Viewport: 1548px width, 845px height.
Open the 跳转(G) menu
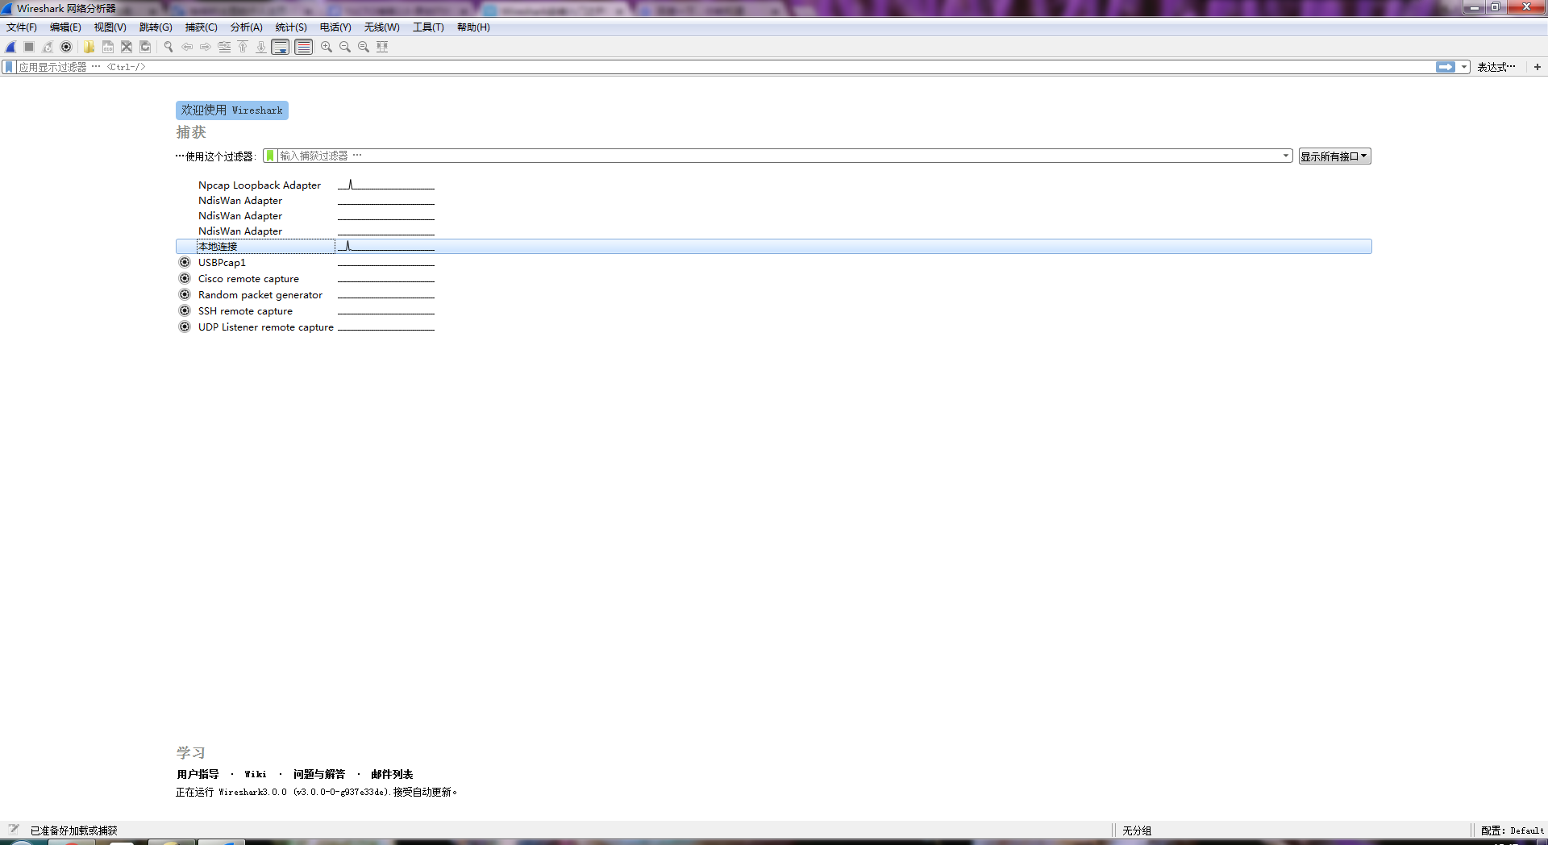(x=156, y=27)
